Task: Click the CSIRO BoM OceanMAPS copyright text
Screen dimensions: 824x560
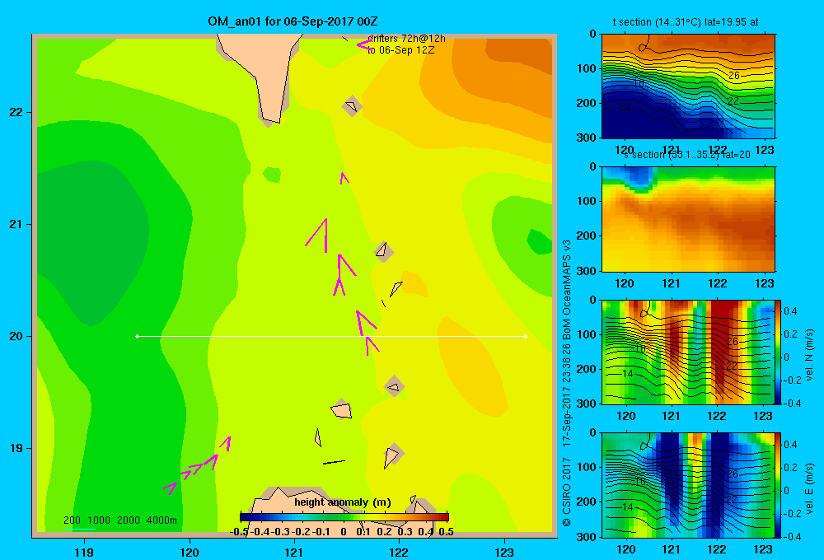Action: tap(567, 382)
